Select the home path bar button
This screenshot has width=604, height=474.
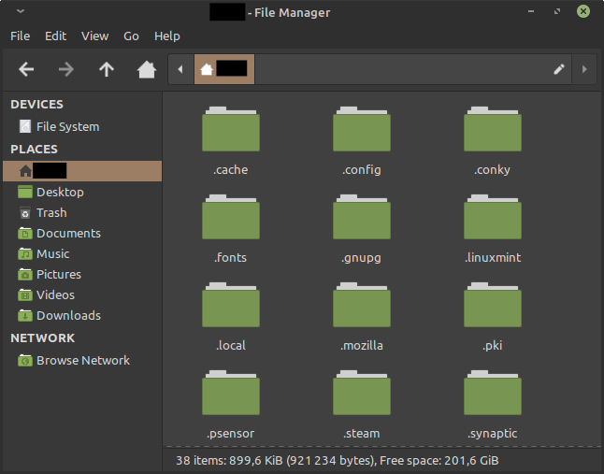coord(224,69)
